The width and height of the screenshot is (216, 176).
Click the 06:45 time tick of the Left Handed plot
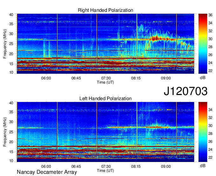tap(76, 166)
